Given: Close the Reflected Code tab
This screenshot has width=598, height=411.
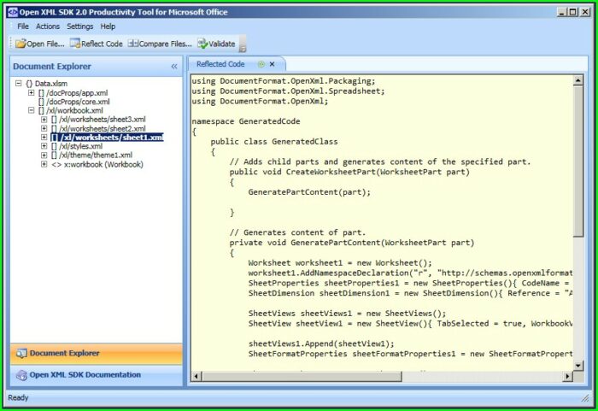Looking at the screenshot, I should click(272, 64).
